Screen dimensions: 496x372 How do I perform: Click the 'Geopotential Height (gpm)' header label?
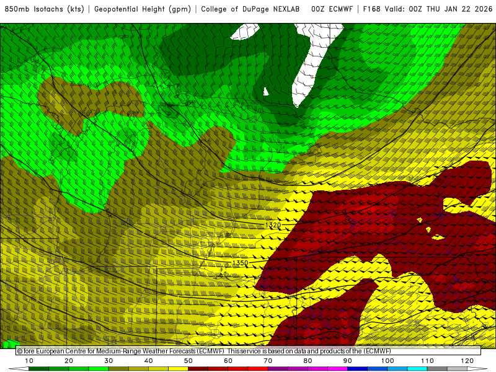143,9
